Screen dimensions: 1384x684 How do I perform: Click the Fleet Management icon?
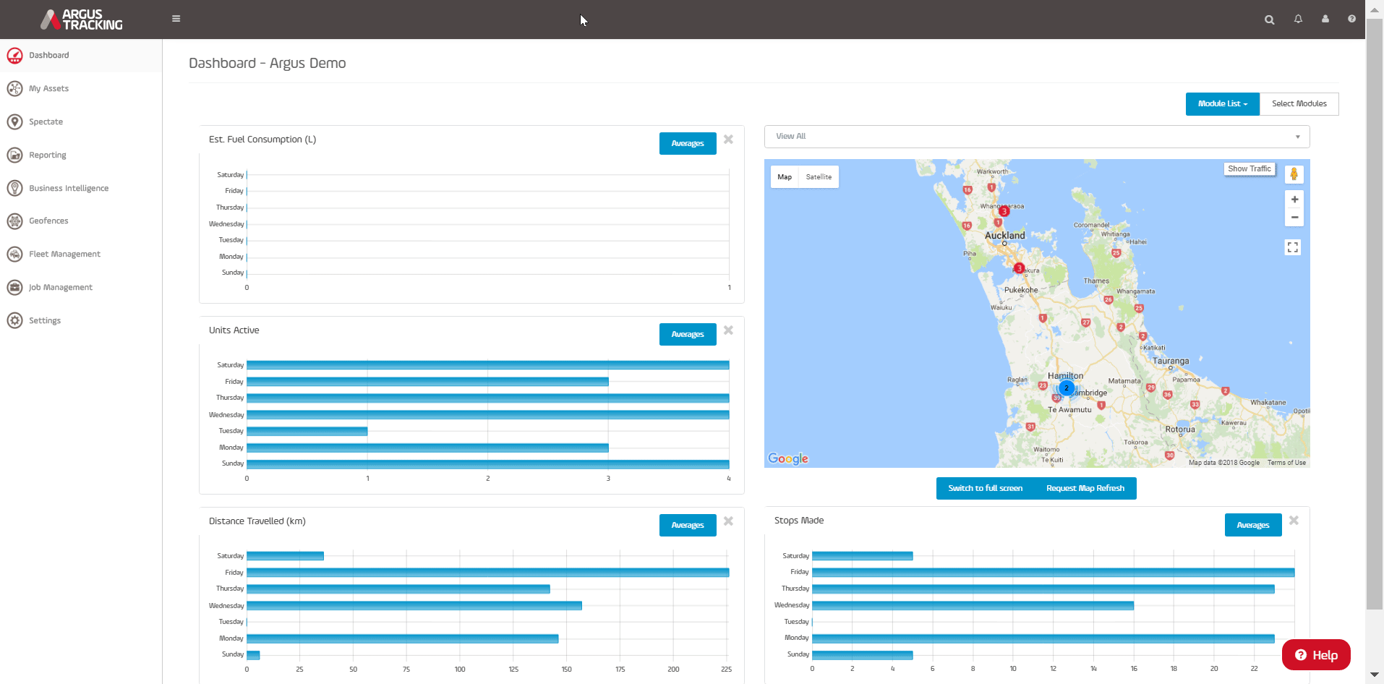click(x=14, y=255)
